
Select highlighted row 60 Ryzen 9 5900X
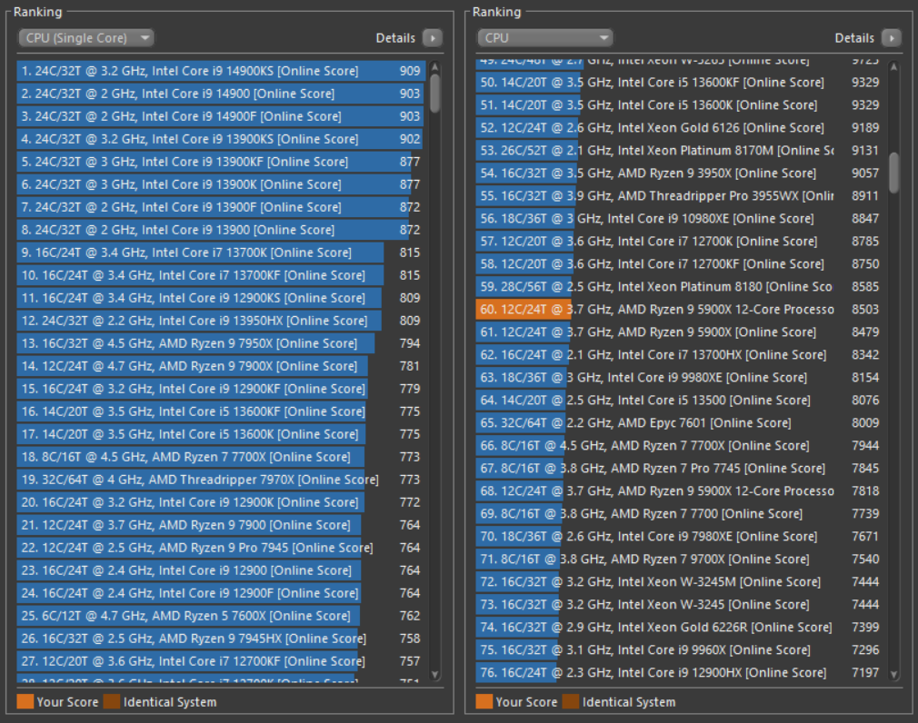point(680,310)
